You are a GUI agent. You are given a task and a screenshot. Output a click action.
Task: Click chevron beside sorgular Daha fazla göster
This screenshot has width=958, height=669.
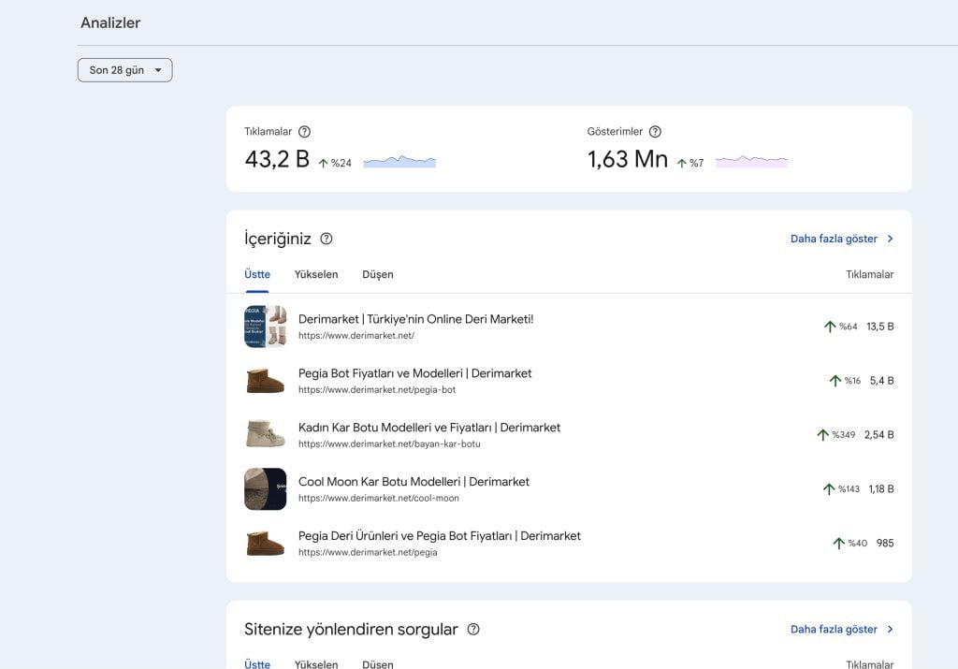click(x=890, y=630)
